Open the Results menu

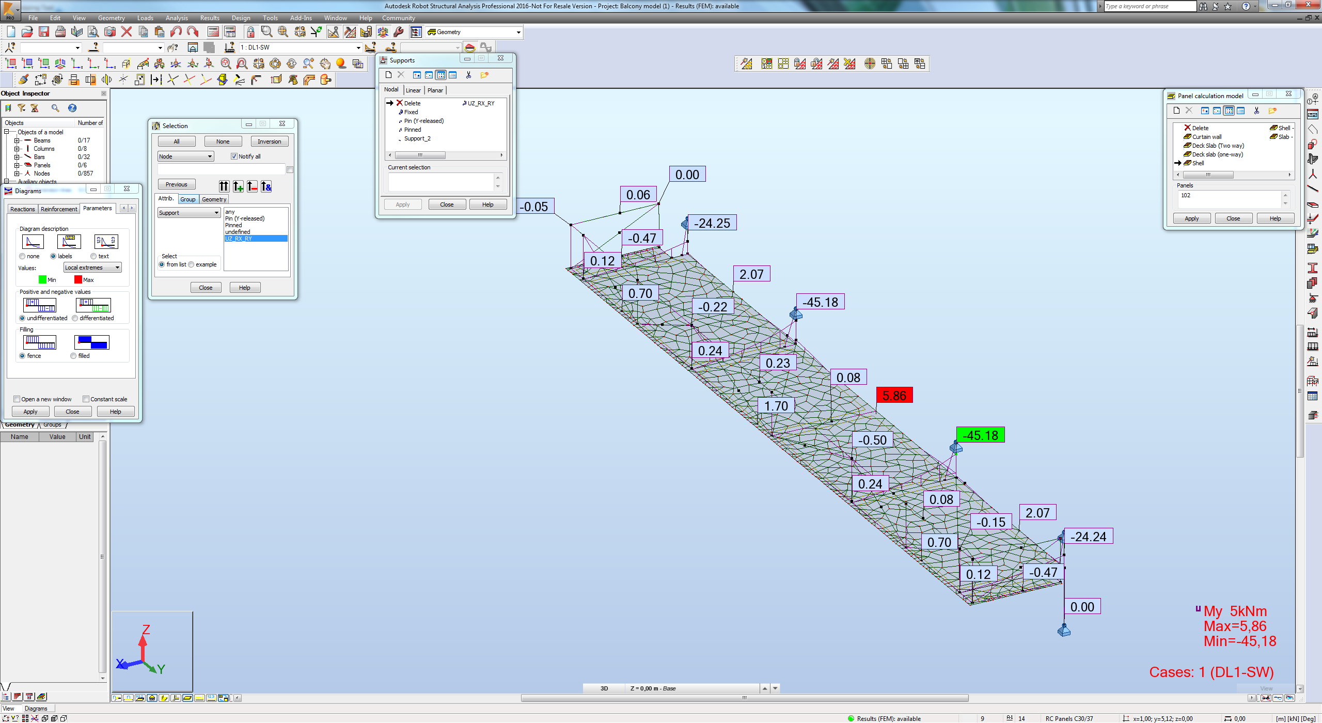210,18
